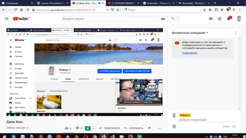Open Firefox downloads arrow
Image resolution: width=246 pixels, height=138 pixels.
point(204,10)
